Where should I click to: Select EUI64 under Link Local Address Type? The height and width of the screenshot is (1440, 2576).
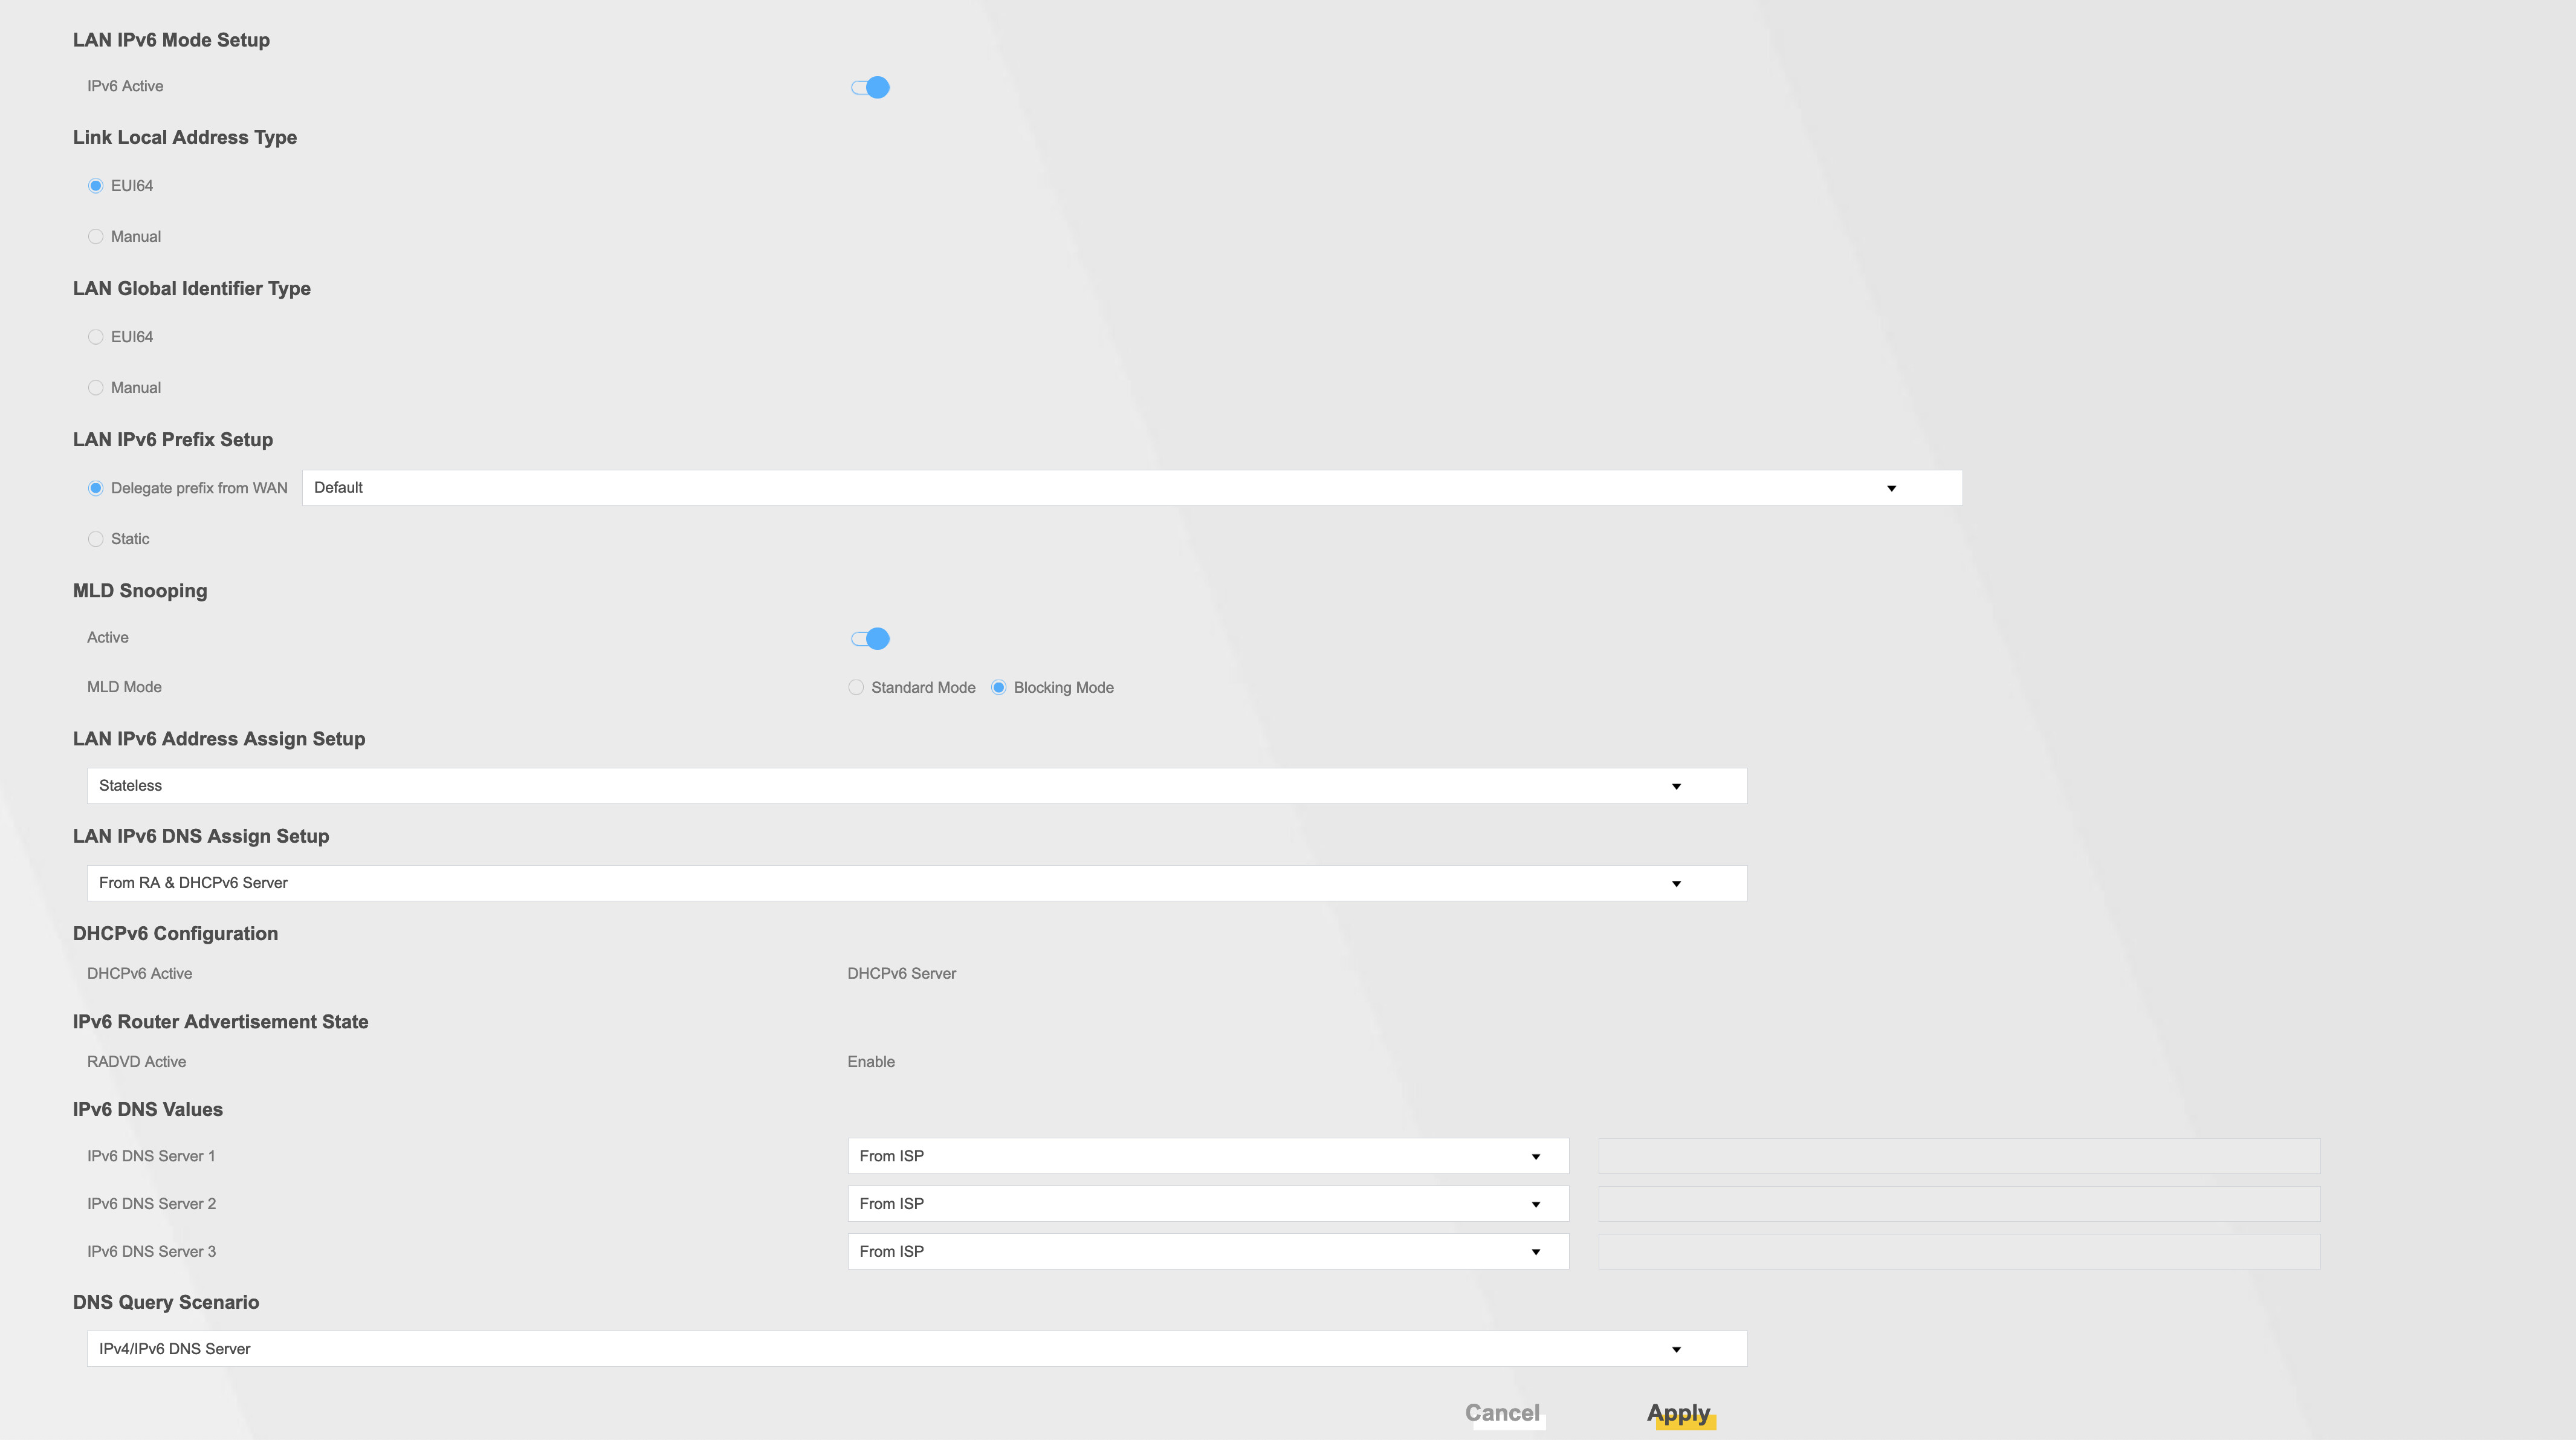pos(96,186)
